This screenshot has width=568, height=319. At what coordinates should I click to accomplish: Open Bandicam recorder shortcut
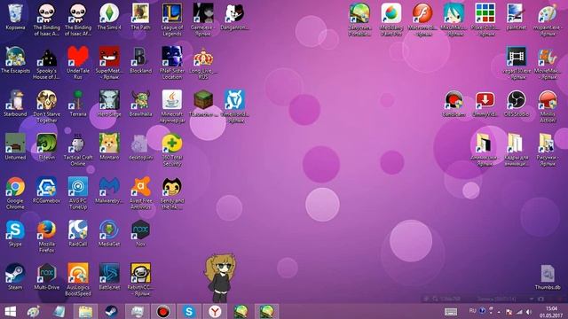click(454, 104)
